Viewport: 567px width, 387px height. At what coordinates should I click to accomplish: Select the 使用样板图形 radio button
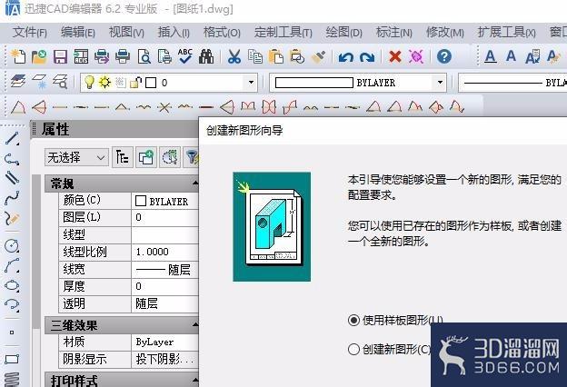[353, 320]
